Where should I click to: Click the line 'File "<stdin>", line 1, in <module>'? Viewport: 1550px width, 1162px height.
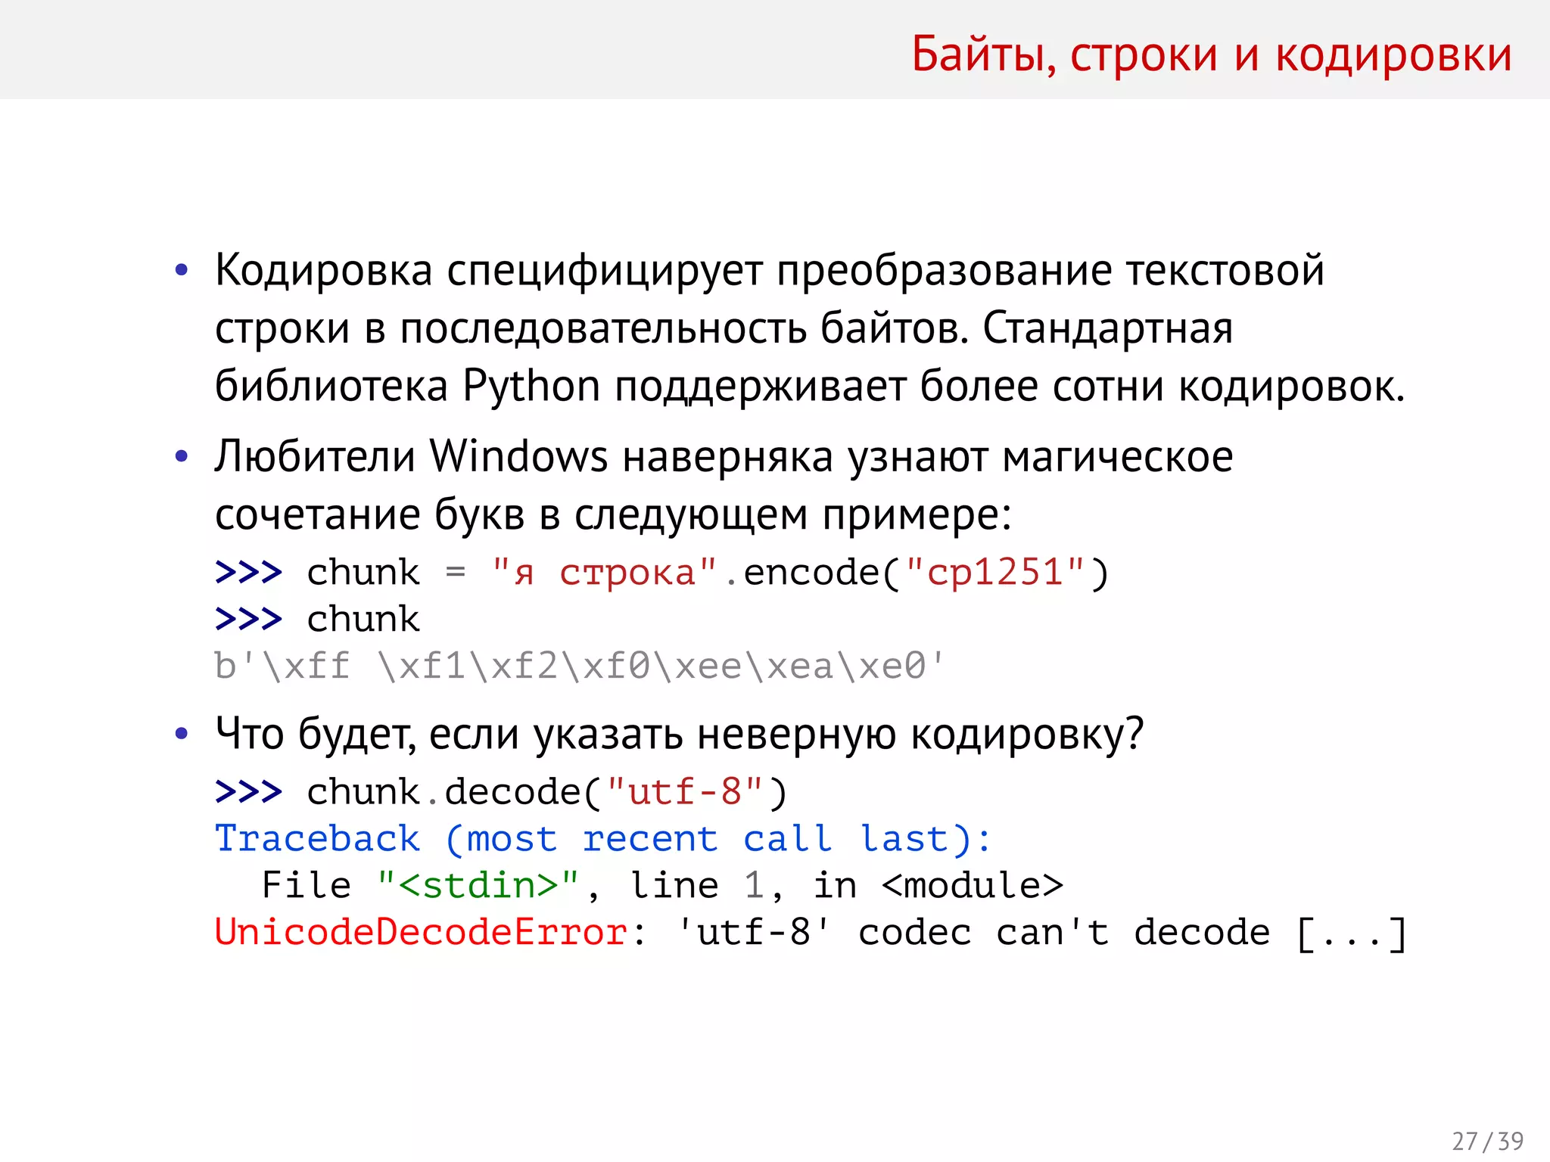click(662, 886)
